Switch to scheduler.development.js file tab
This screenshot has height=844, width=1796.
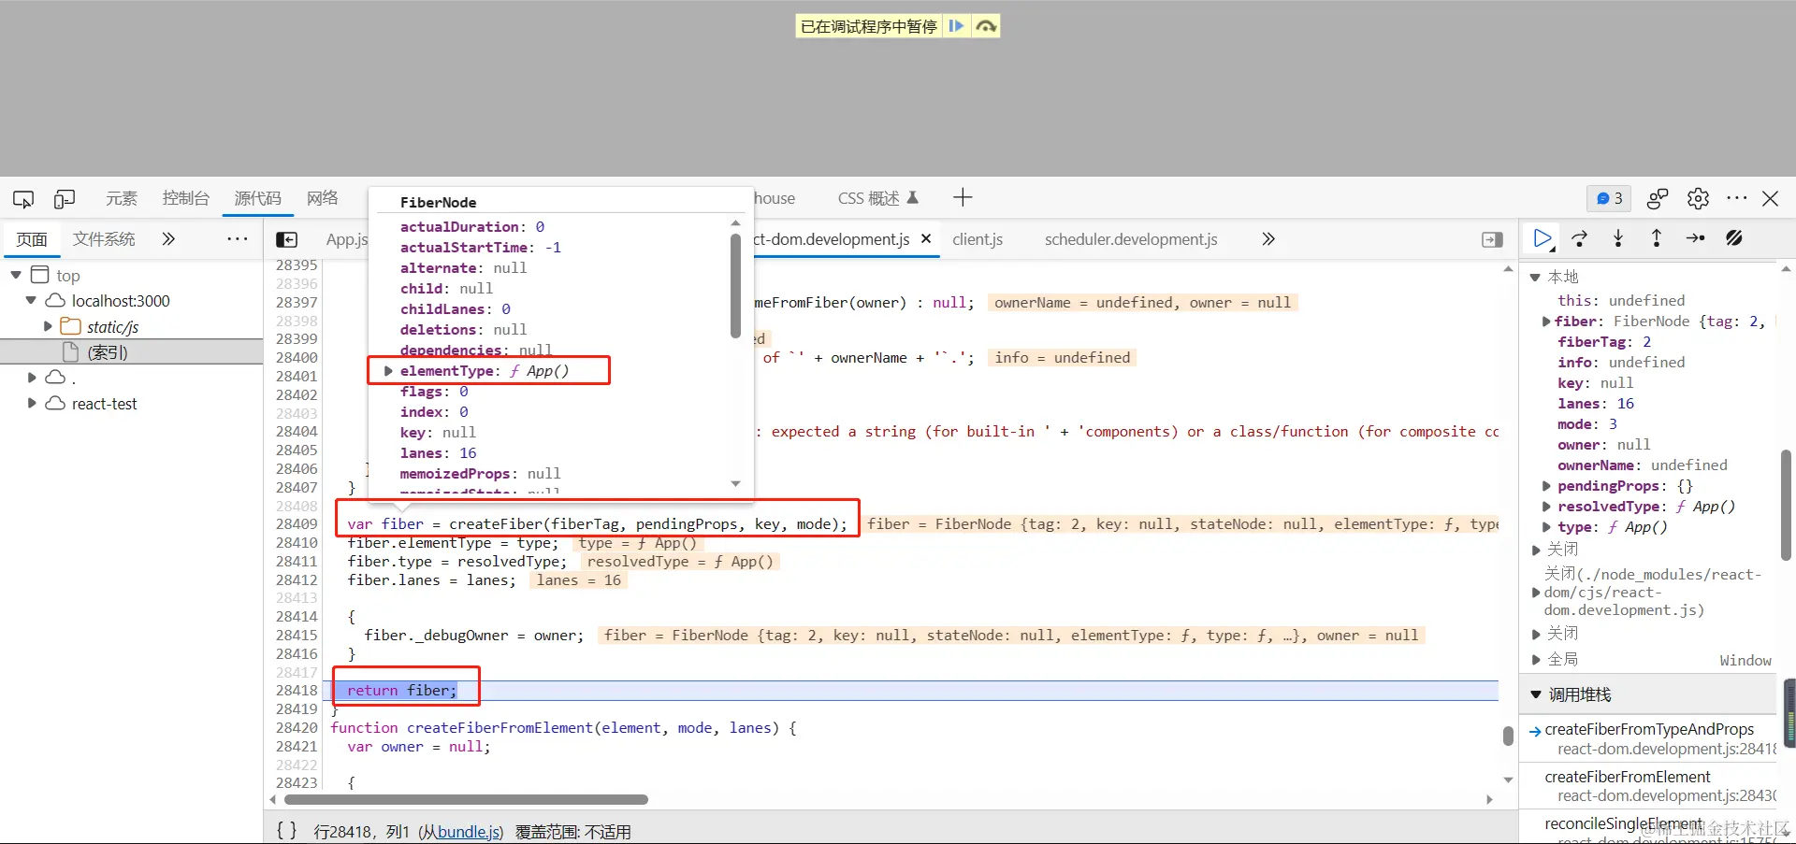tap(1131, 239)
